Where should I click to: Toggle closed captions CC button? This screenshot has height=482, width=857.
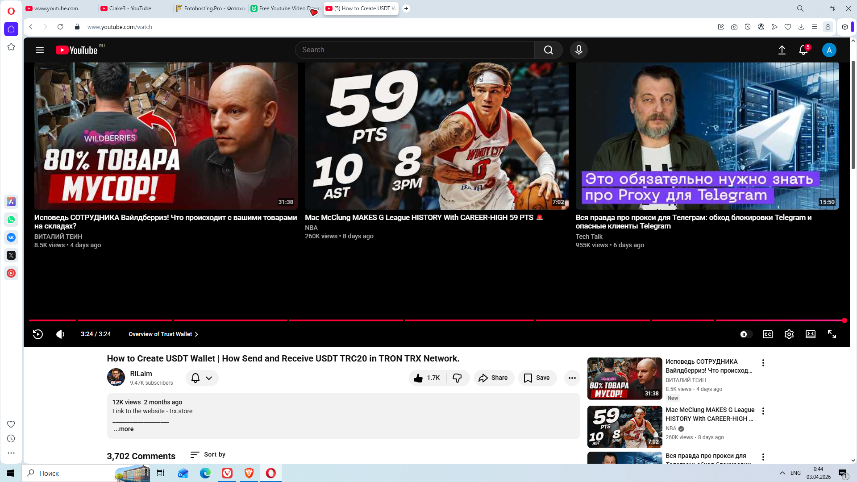(767, 334)
